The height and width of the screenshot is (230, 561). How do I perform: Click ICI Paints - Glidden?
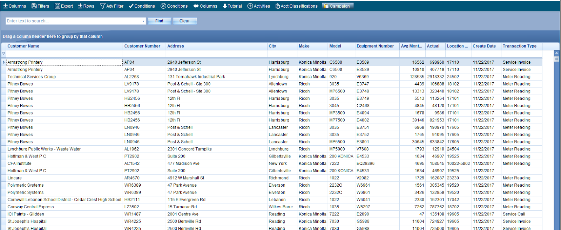point(26,214)
